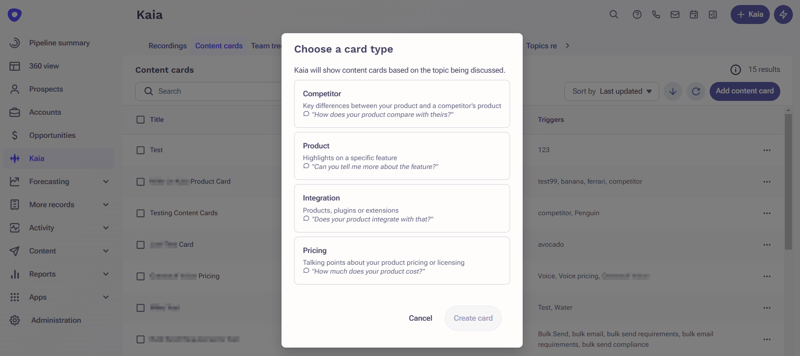Viewport: 800px width, 356px height.
Task: Click the vertical scrollbar of the table
Action: coord(788,181)
